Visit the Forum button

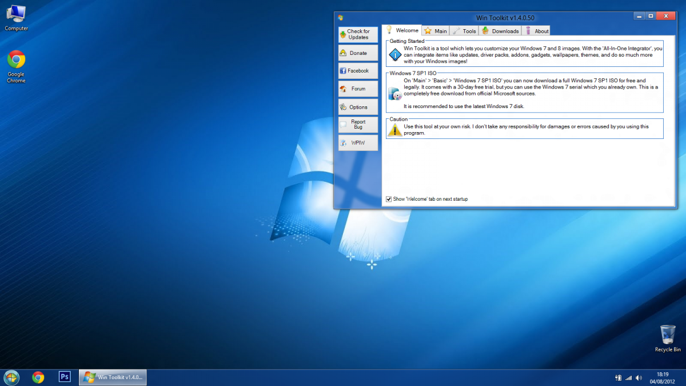point(358,89)
